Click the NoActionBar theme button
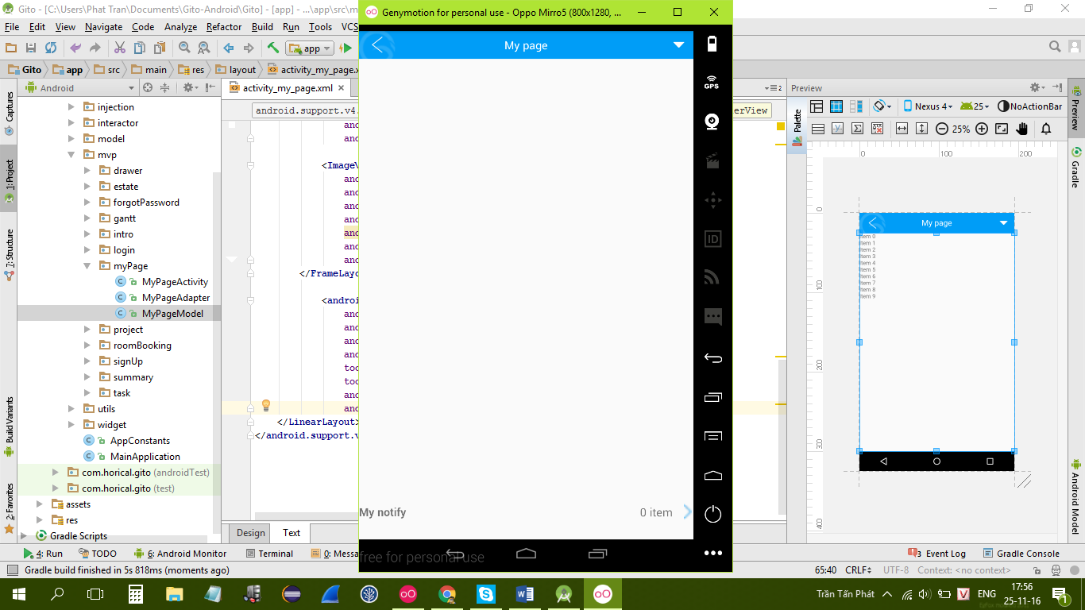1085x610 pixels. 1029,106
